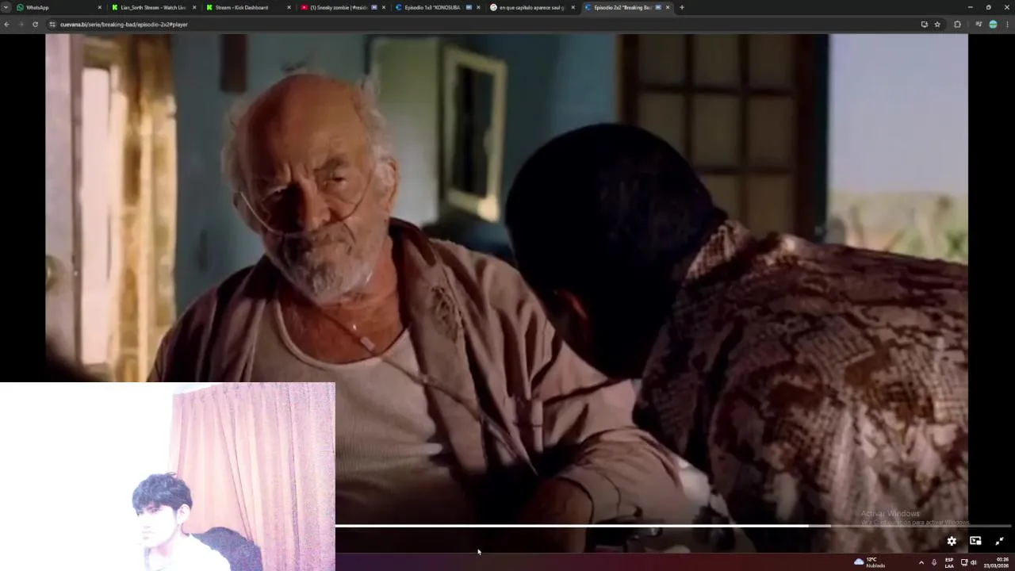1015x571 pixels.
Task: Click the webcam overlay feed
Action: [x=167, y=477]
